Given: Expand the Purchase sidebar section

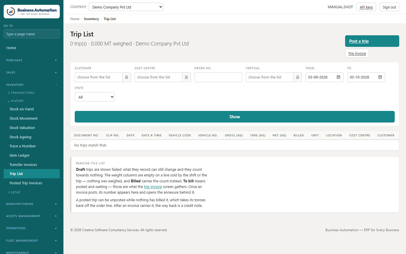Looking at the screenshot, I should click(x=32, y=60).
